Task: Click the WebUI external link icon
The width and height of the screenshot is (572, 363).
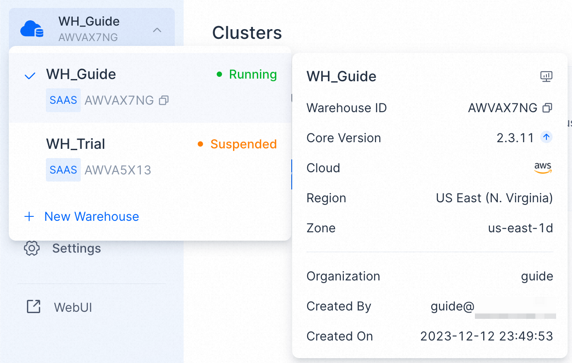Action: point(34,307)
